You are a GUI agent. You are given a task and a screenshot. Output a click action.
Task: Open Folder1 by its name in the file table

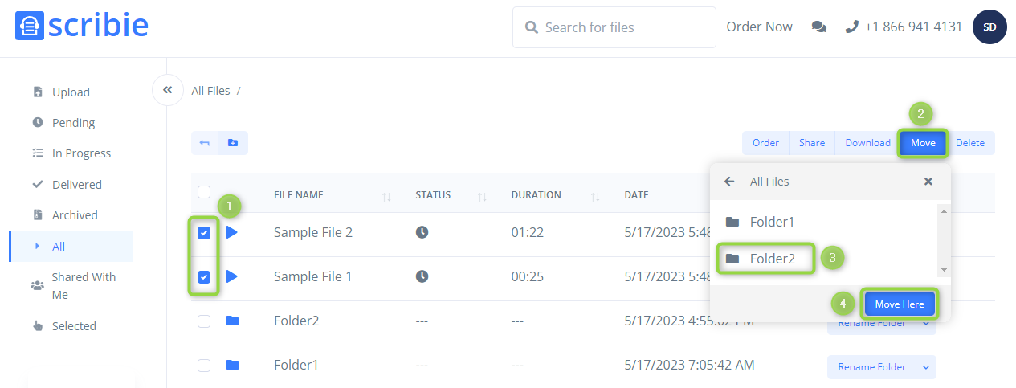[x=296, y=365]
